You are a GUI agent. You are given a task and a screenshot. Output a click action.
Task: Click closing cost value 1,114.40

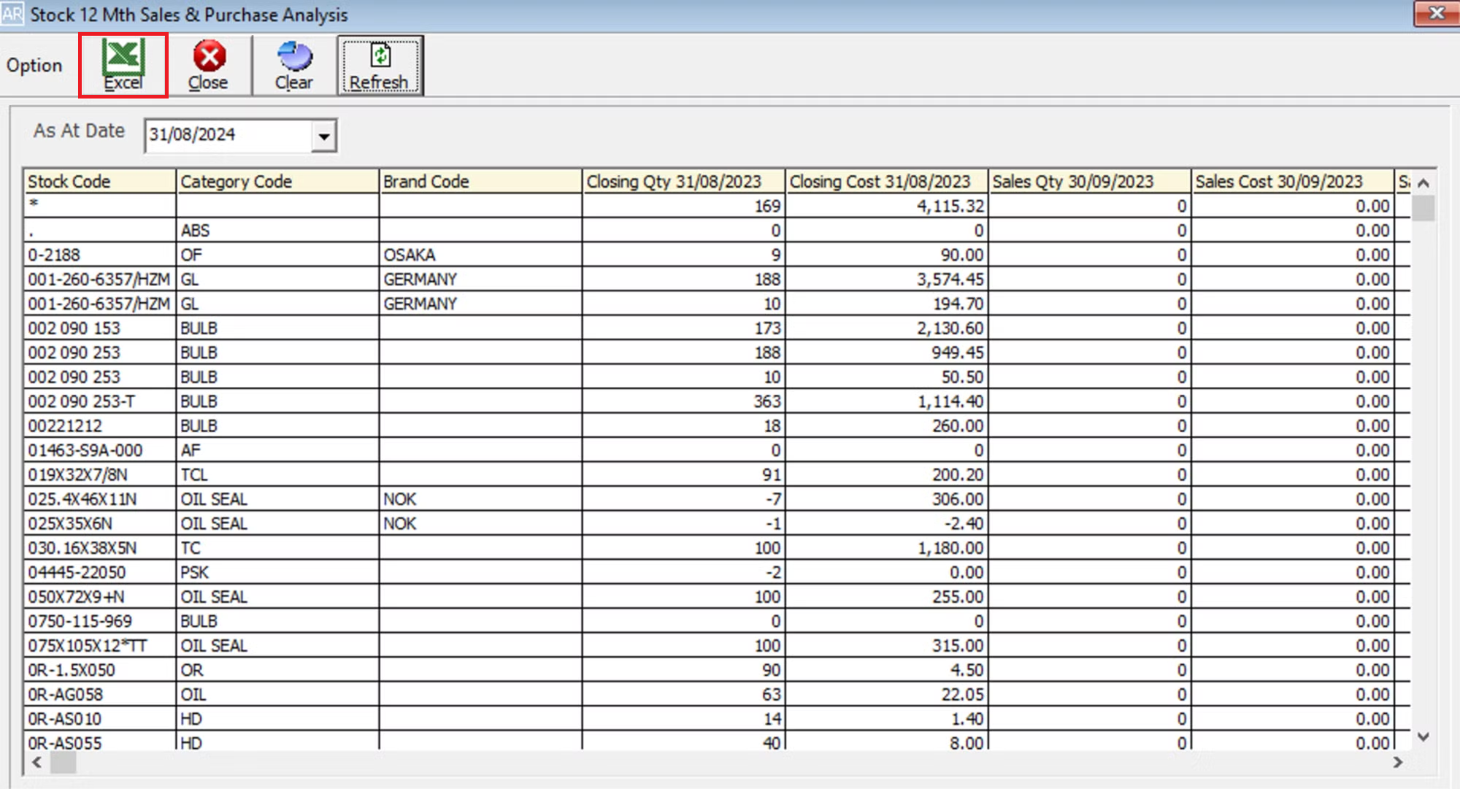click(x=886, y=401)
